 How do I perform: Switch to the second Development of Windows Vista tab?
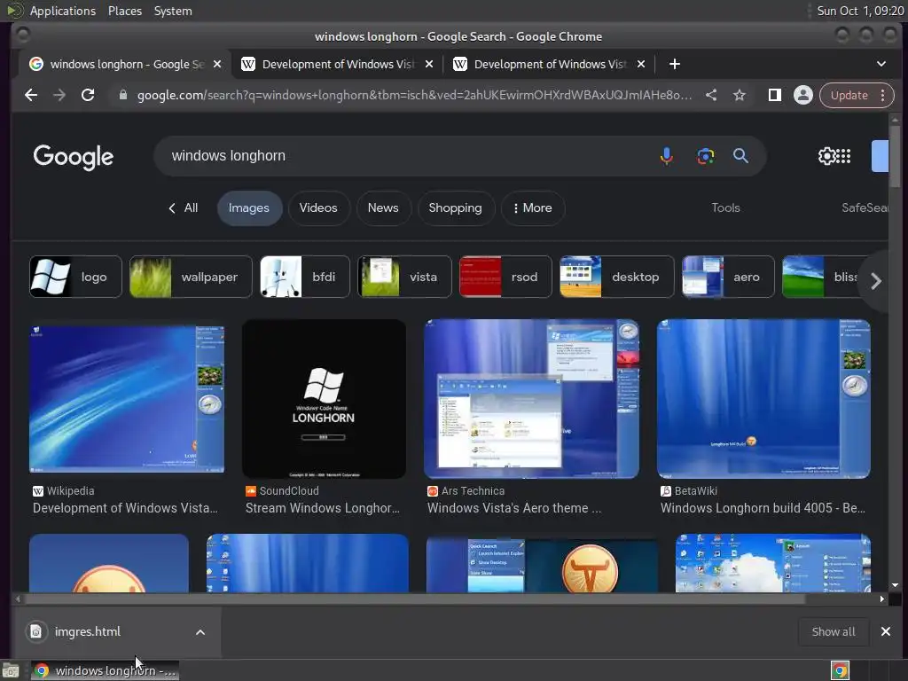338,64
